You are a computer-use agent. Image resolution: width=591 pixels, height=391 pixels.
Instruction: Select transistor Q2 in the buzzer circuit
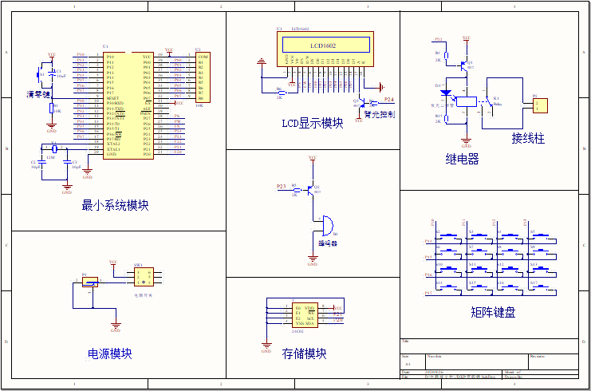pos(311,190)
